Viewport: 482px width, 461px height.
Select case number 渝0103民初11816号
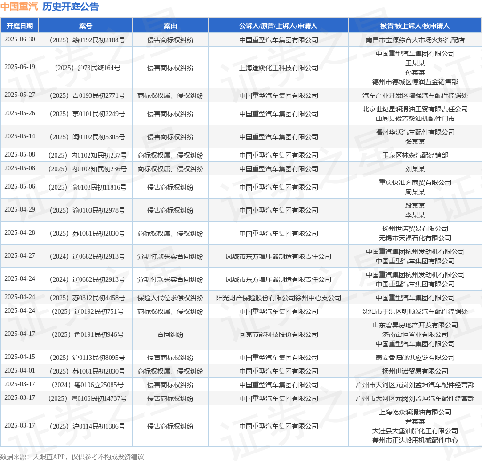87,187
